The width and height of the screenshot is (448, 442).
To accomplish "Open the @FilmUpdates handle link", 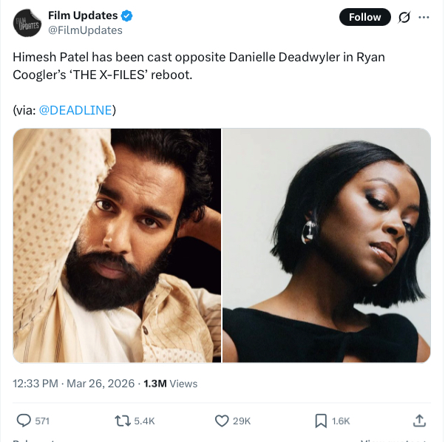I will pyautogui.click(x=85, y=30).
